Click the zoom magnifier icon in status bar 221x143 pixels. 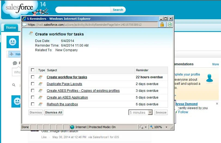(x=152, y=127)
